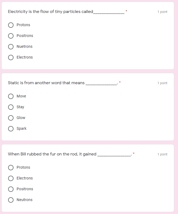Select the Spark option
Viewport: 178px width, 214px height.
tap(11, 129)
